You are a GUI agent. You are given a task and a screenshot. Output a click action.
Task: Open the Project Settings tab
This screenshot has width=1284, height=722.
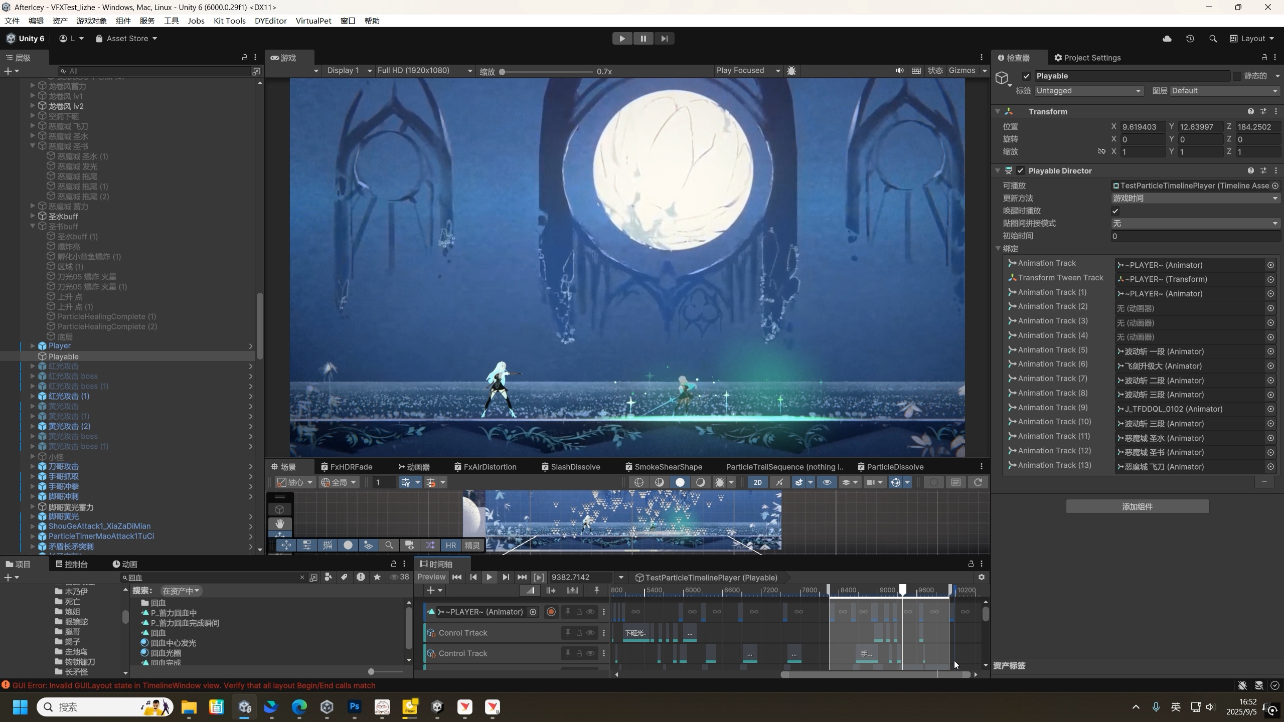[x=1087, y=58]
